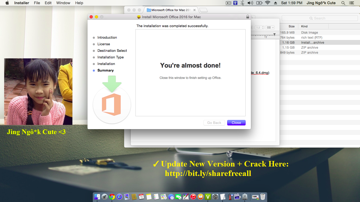Open Reminders list icon in Dock
Image resolution: width=360 pixels, height=202 pixels.
[156, 196]
